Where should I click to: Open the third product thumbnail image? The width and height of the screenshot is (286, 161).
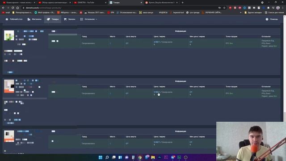point(9,136)
